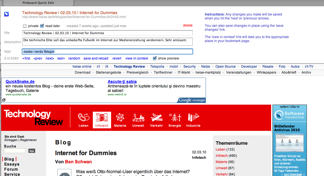This screenshot has width=324, height=176.
Task: Open Infotech (490) in Themenräume
Action: click(x=226, y=156)
